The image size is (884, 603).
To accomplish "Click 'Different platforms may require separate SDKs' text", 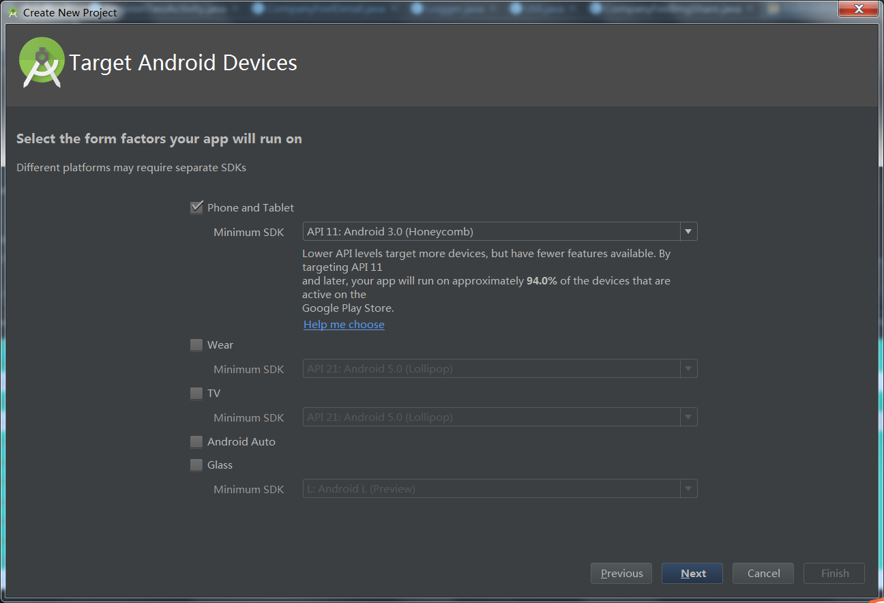I will (131, 168).
